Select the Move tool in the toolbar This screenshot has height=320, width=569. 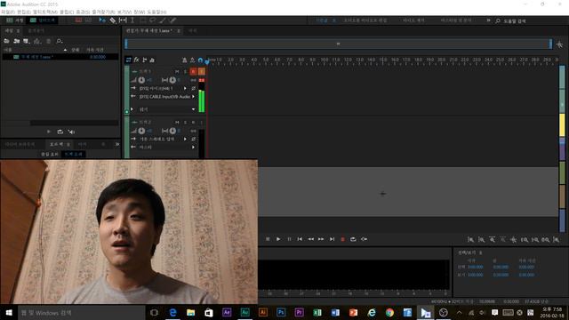[102, 20]
